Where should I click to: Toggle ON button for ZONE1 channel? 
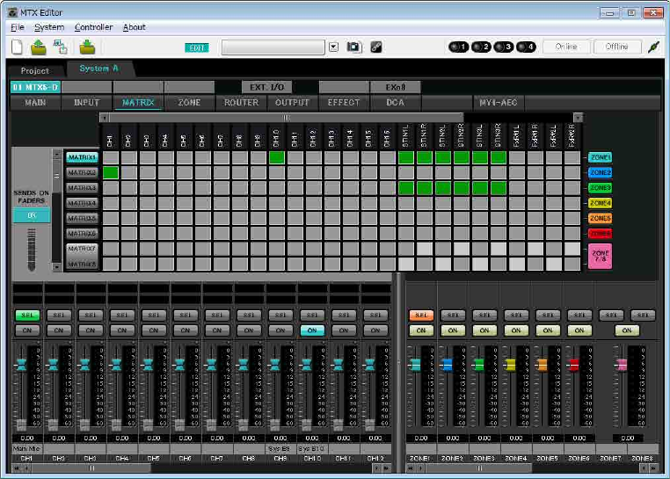tap(421, 330)
